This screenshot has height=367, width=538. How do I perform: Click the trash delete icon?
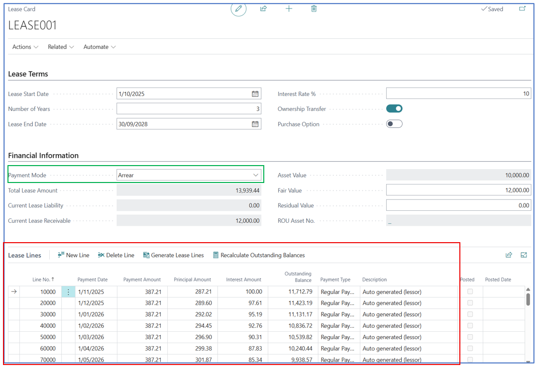[x=314, y=9]
